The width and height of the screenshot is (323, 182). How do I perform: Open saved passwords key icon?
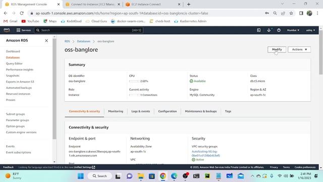[267, 13]
